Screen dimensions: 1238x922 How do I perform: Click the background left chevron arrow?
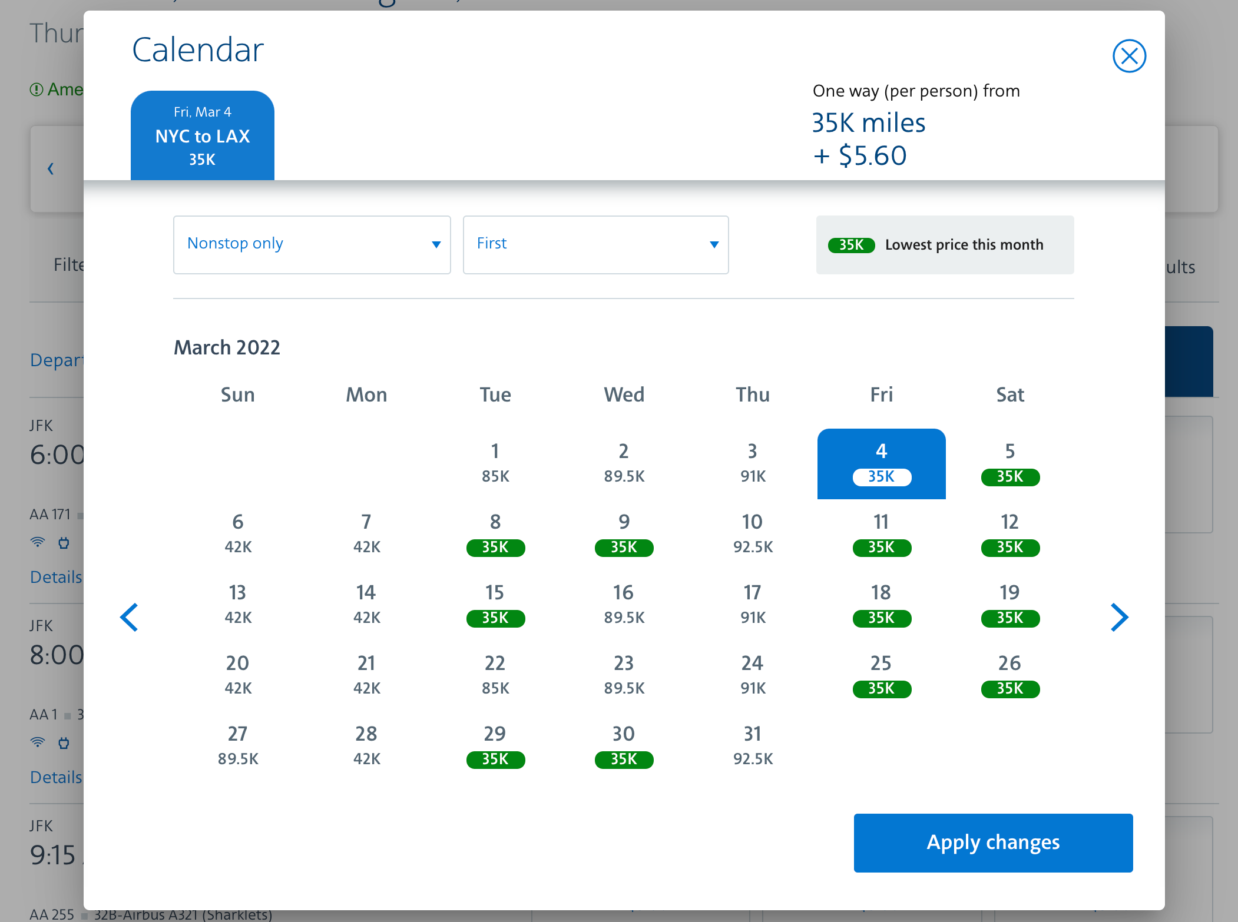point(51,169)
